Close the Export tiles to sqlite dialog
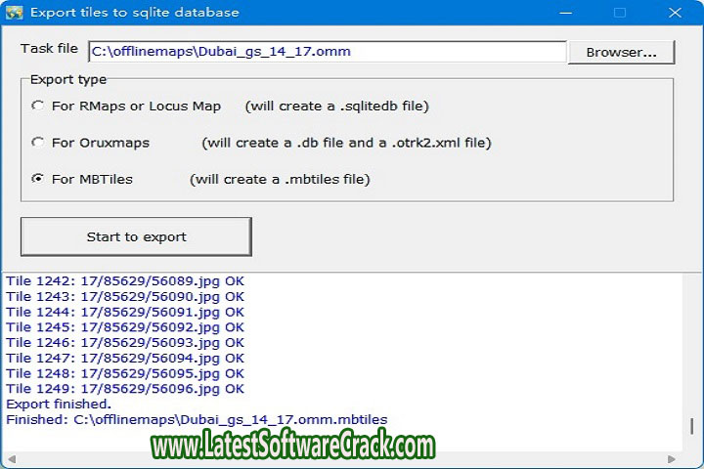Image resolution: width=704 pixels, height=469 pixels. (x=673, y=14)
